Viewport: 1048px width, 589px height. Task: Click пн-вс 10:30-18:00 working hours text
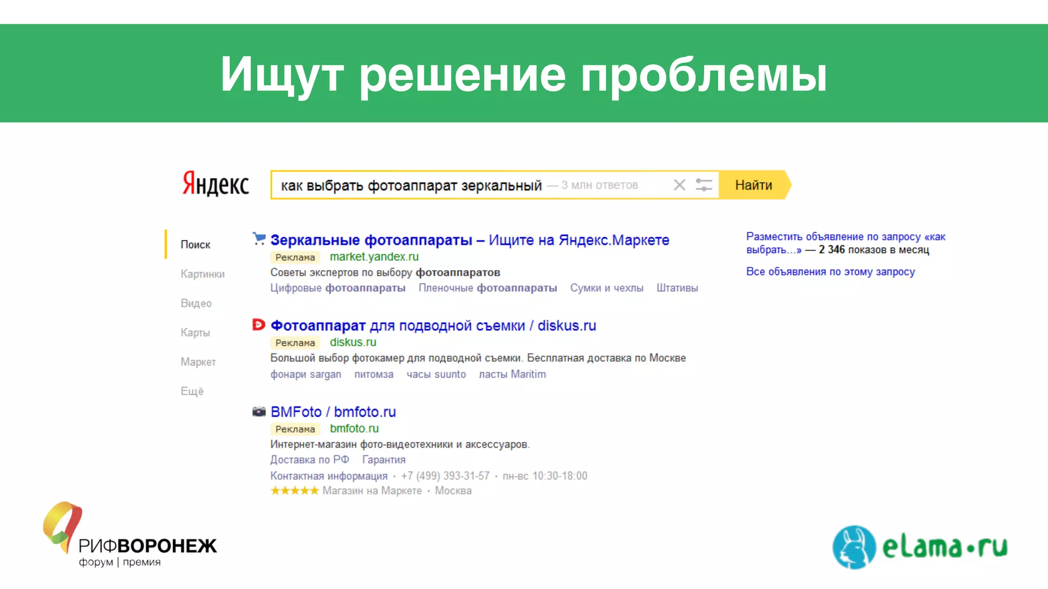(545, 476)
